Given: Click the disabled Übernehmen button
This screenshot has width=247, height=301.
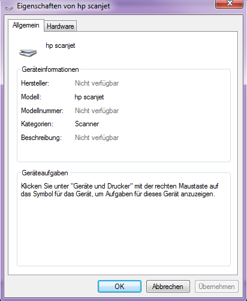Looking at the screenshot, I should click(x=216, y=287).
